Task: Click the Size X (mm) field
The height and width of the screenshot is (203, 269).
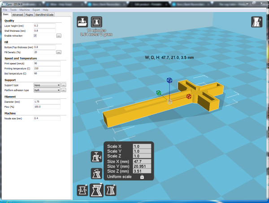Action: point(142,161)
